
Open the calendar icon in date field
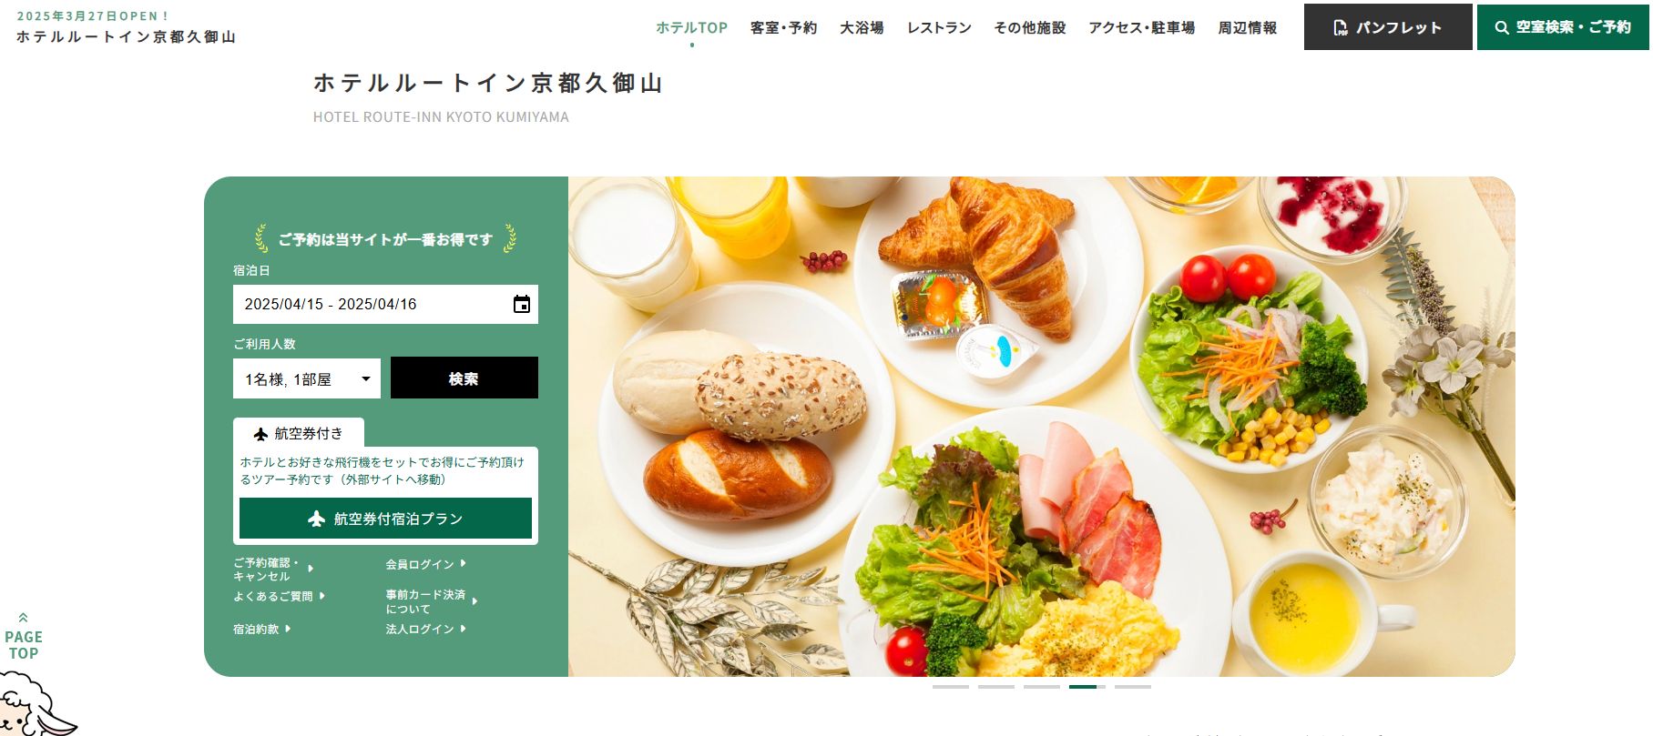coord(522,305)
